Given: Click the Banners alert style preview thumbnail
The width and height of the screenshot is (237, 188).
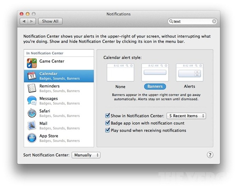Looking at the screenshot, I should [x=155, y=72].
